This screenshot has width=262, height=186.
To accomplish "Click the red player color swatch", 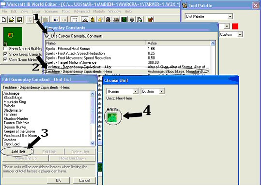I will (x=235, y=27).
